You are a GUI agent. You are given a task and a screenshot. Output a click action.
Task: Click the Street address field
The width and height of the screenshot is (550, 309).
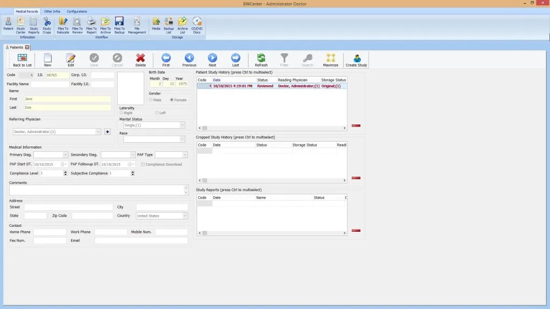coord(68,207)
